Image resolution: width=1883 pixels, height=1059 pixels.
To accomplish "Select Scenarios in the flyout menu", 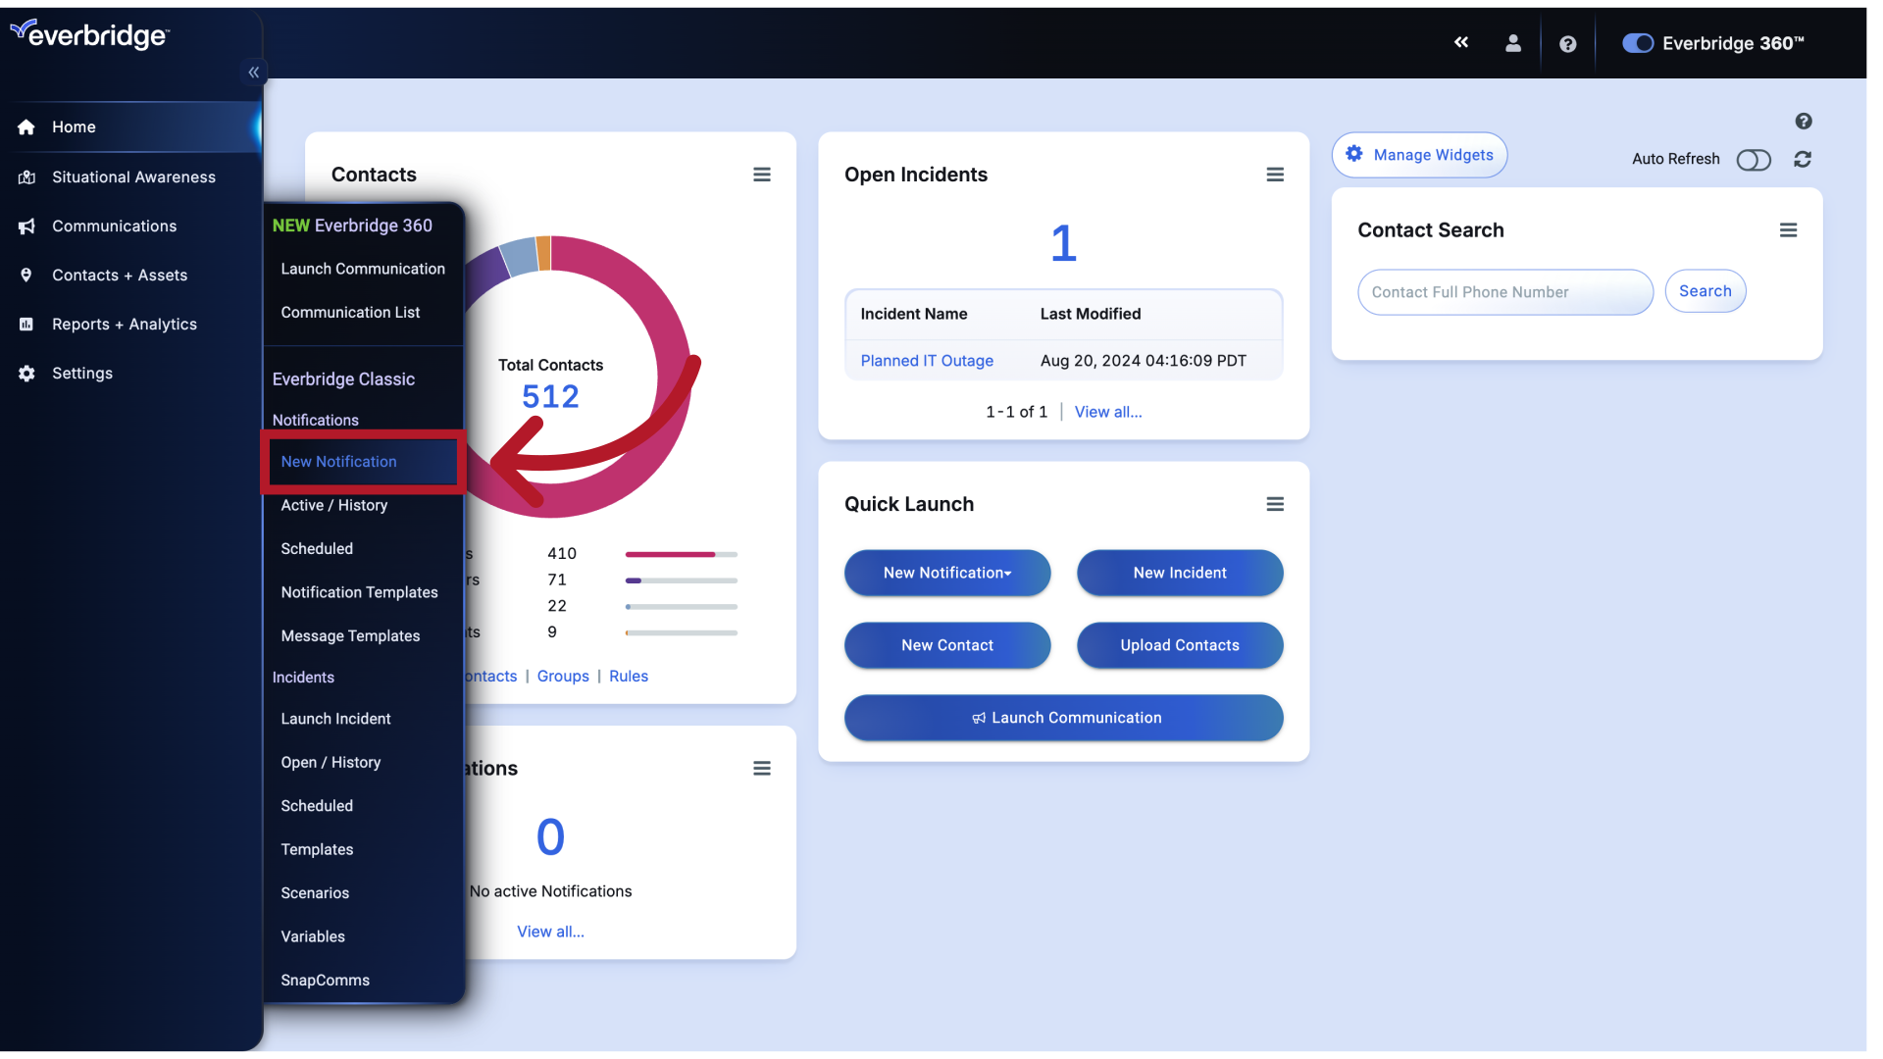I will [x=315, y=893].
